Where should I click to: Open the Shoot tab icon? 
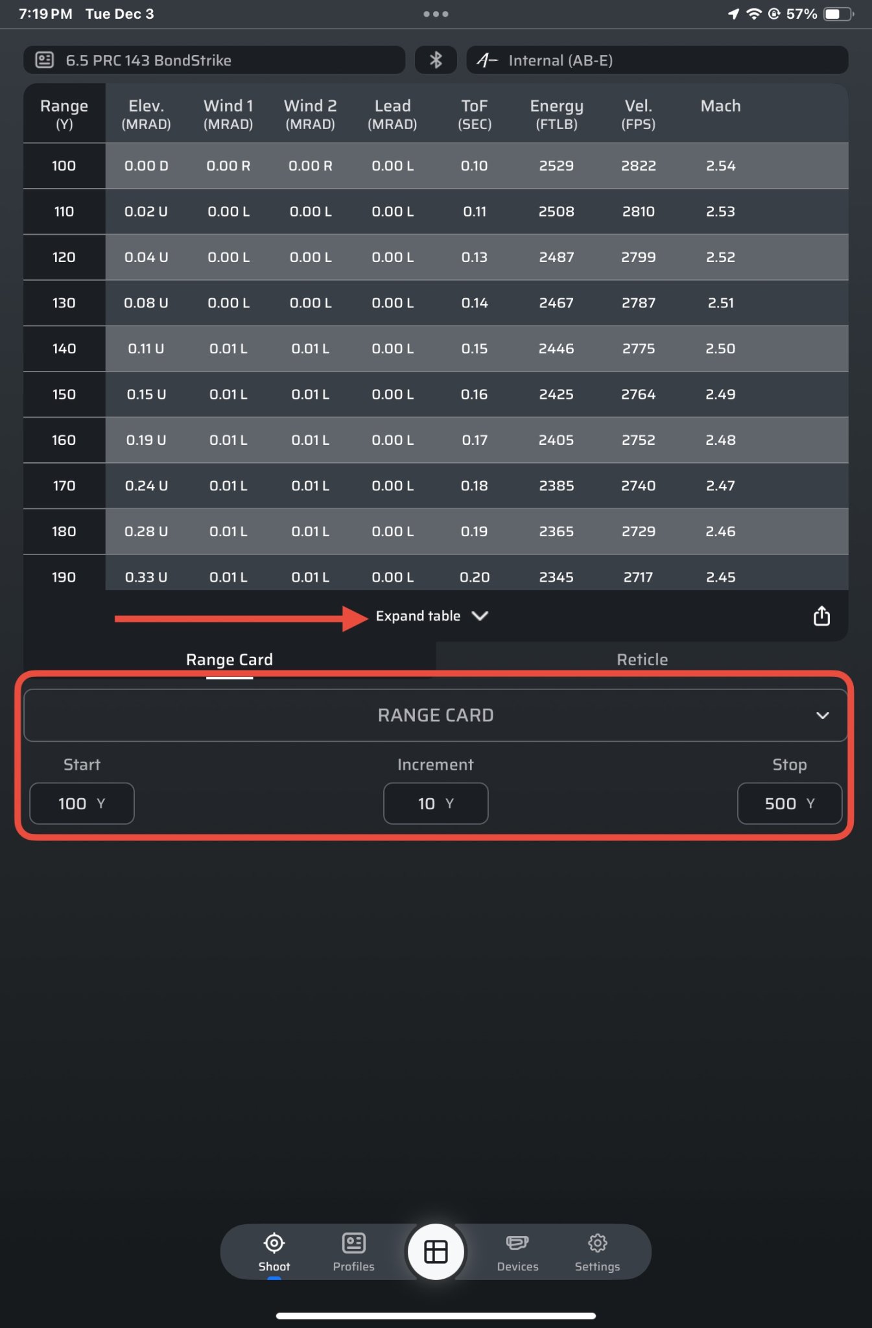coord(274,1243)
